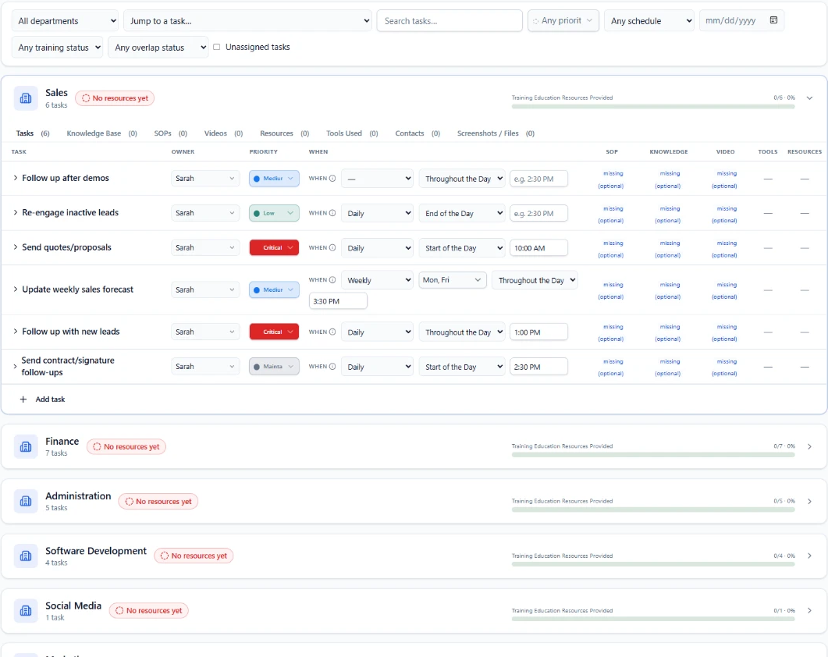Click the mm/dd/yyyy date input
Screen dimensions: 828x657
[x=741, y=20]
